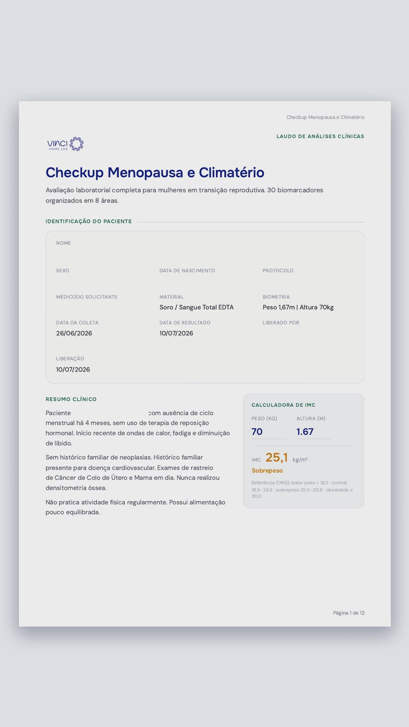Click the small page header at top right
This screenshot has height=727, width=409.
[x=325, y=117]
